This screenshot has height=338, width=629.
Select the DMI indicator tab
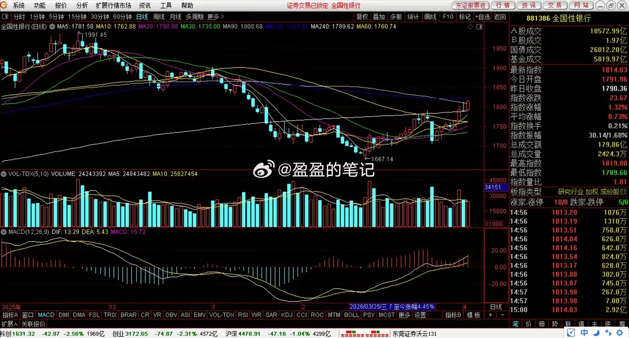point(64,315)
